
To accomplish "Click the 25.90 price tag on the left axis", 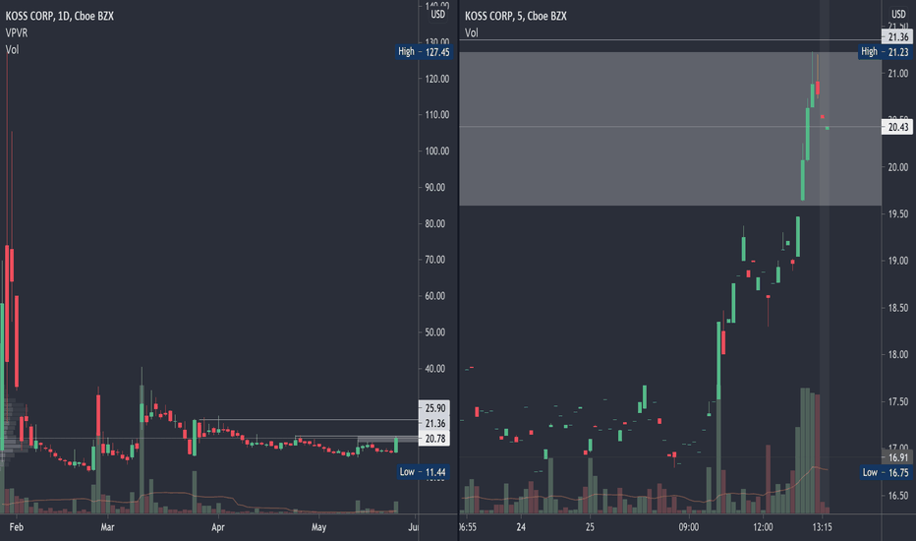I will [x=434, y=408].
